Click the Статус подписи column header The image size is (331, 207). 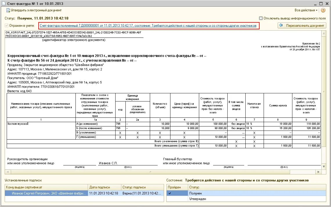click(x=143, y=187)
